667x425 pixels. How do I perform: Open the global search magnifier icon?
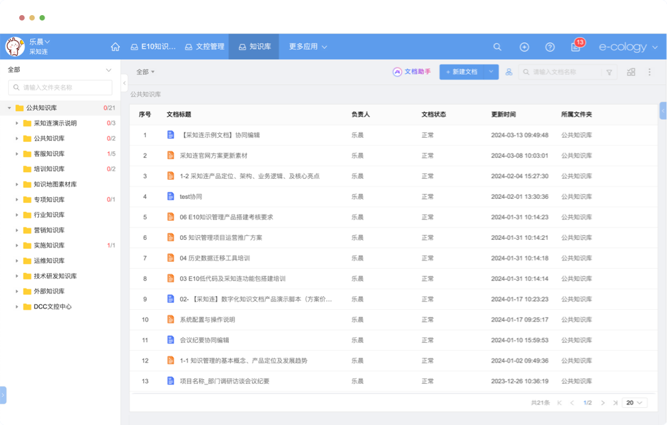pyautogui.click(x=498, y=47)
